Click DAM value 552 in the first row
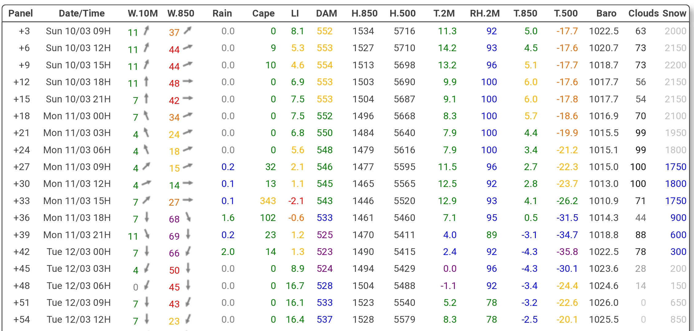694x331 pixels. point(325,31)
